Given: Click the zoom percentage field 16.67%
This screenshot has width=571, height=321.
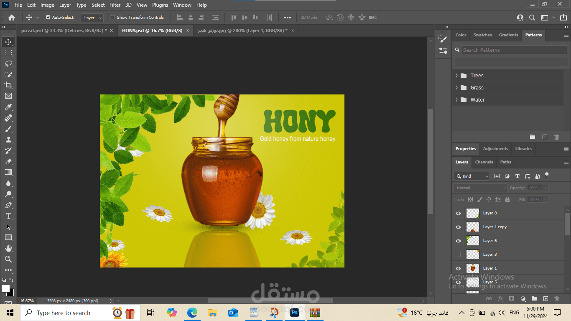Looking at the screenshot, I should (27, 301).
